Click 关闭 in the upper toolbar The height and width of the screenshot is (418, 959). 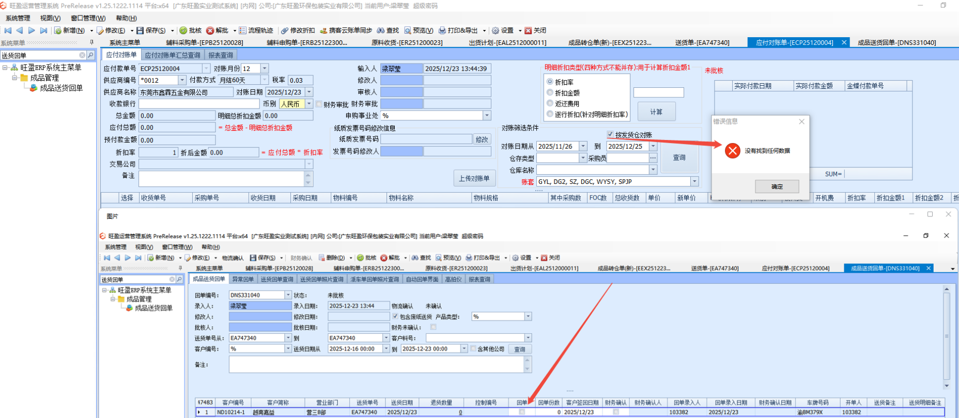536,30
